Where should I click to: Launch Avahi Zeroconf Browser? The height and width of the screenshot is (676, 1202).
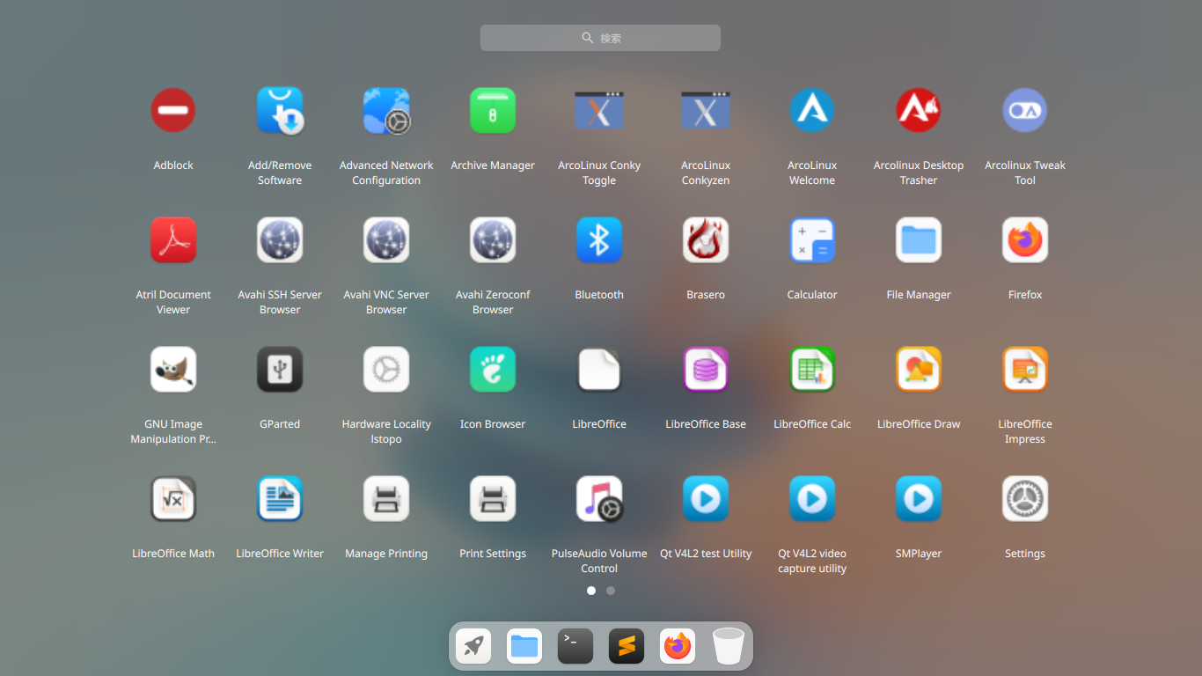pos(493,239)
